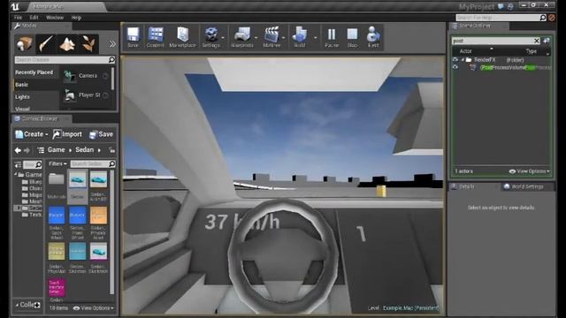
Task: Click the Eject toolbar button
Action: click(373, 37)
